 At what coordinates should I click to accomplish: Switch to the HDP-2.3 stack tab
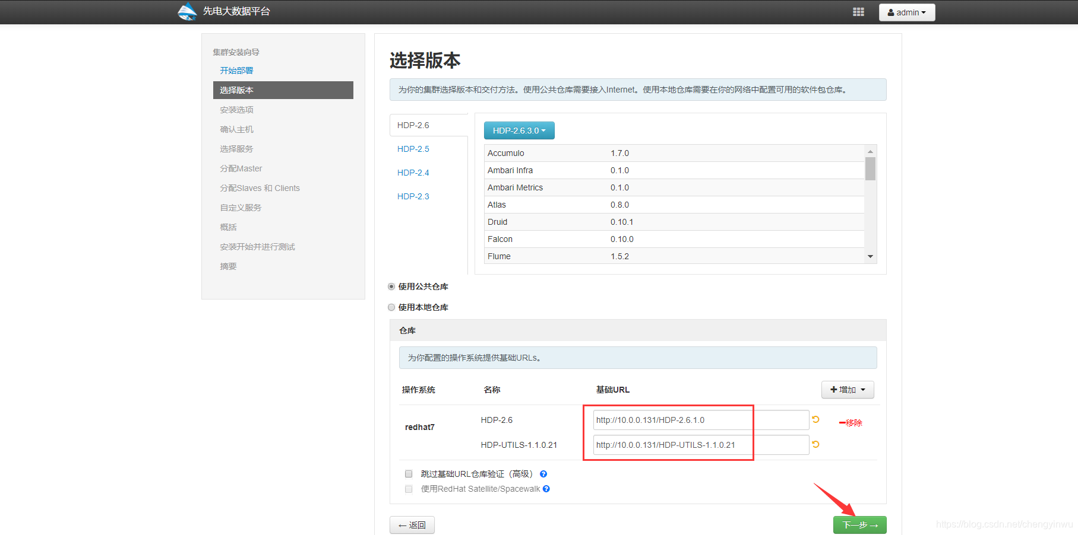pos(413,196)
